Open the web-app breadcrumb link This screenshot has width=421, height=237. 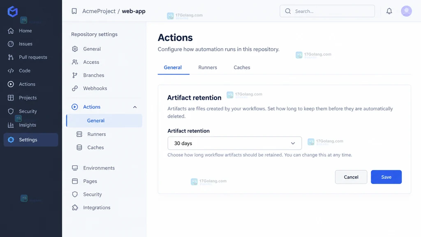tap(134, 11)
